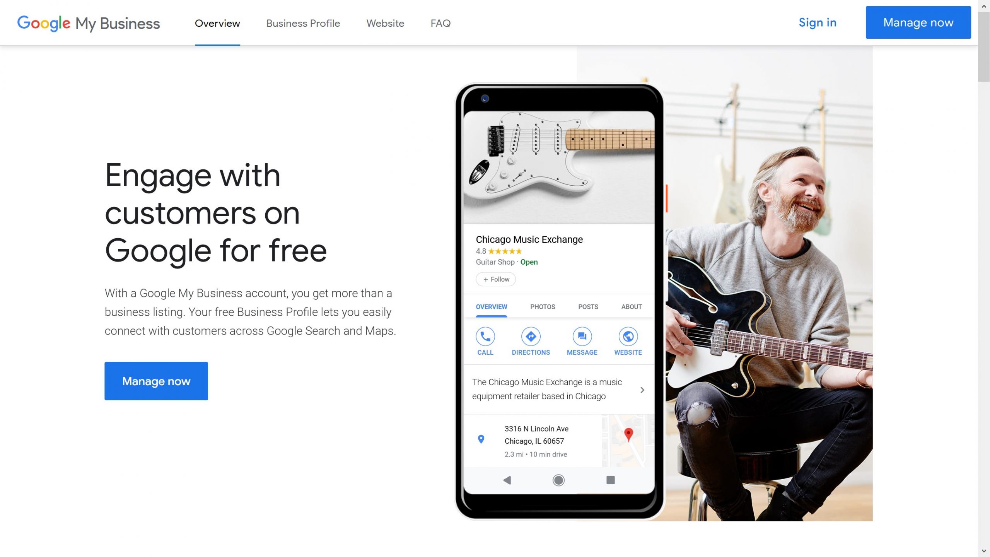This screenshot has height=557, width=990.
Task: Click the Sign in link top right
Action: pyautogui.click(x=817, y=22)
